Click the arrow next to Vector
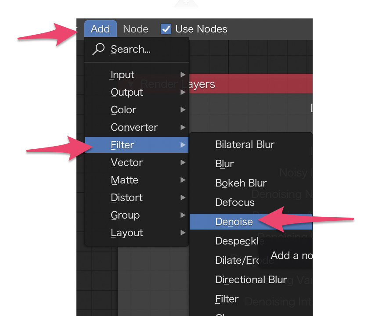 [183, 162]
